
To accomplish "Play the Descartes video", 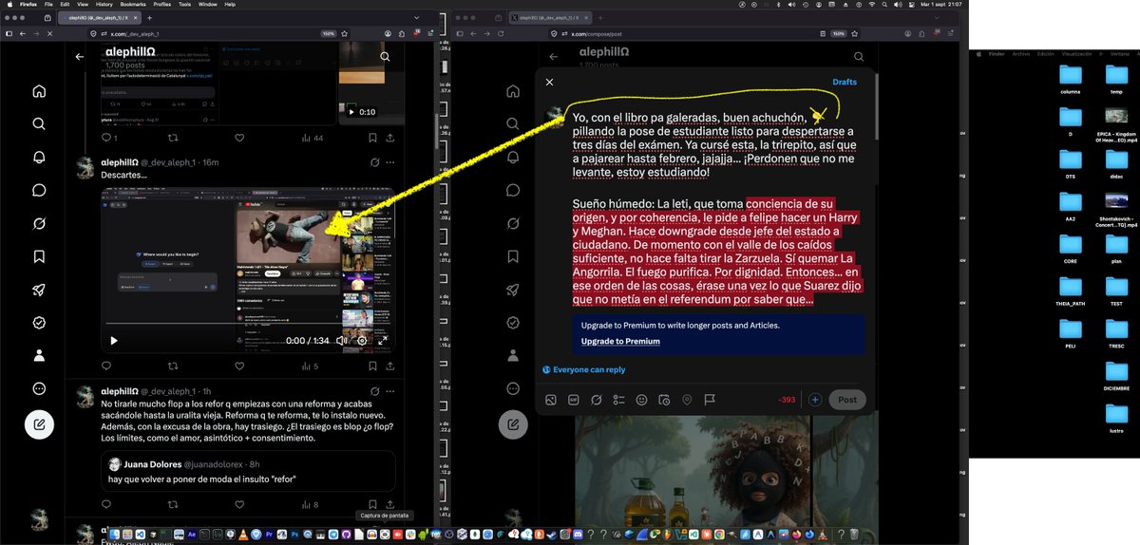I will pos(114,340).
